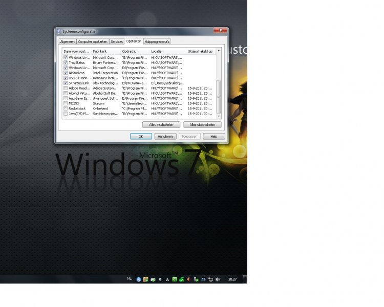The height and width of the screenshot is (307, 384).
Task: Check the Rocketdock startup item
Action: point(66,108)
